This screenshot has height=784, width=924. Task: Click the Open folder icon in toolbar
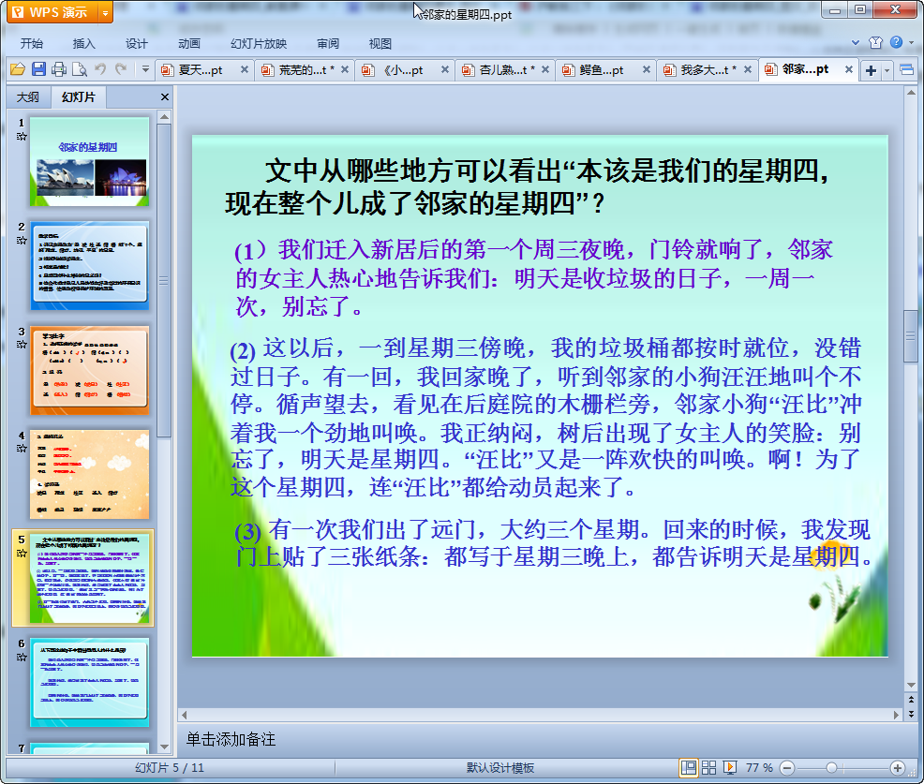tap(18, 69)
